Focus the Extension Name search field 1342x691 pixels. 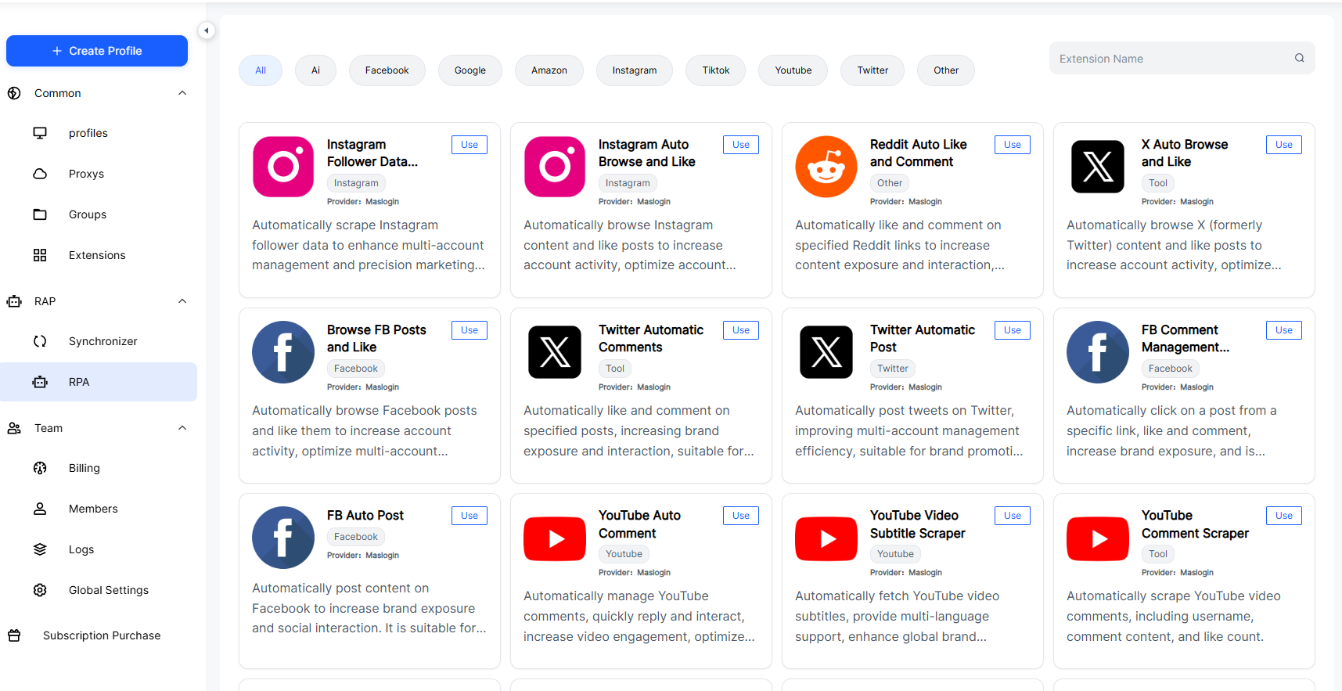1170,59
